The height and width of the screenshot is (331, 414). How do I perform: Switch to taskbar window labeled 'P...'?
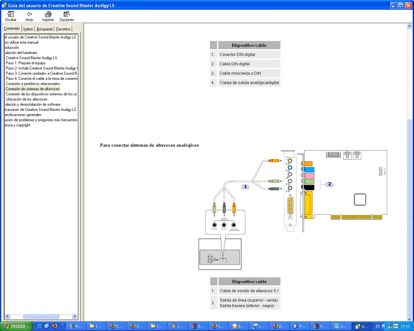pos(300,326)
